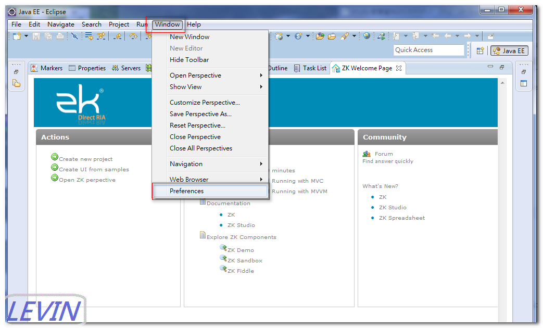543x328 pixels.
Task: Click the left sidebar restore icon
Action: [x=16, y=72]
